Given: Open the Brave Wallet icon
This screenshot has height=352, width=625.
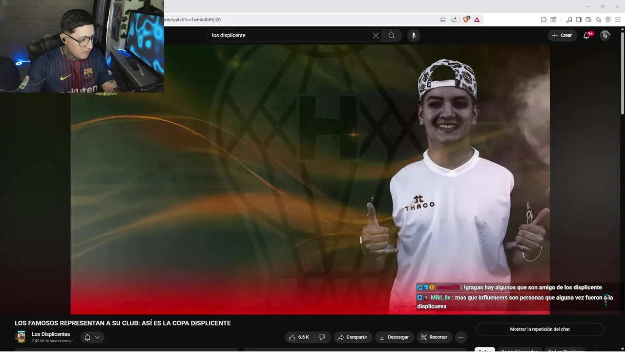Looking at the screenshot, I should (x=588, y=20).
